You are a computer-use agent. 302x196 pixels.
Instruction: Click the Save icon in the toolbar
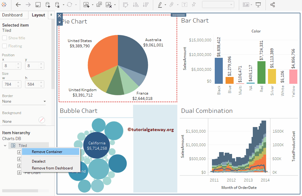tap(38, 5)
